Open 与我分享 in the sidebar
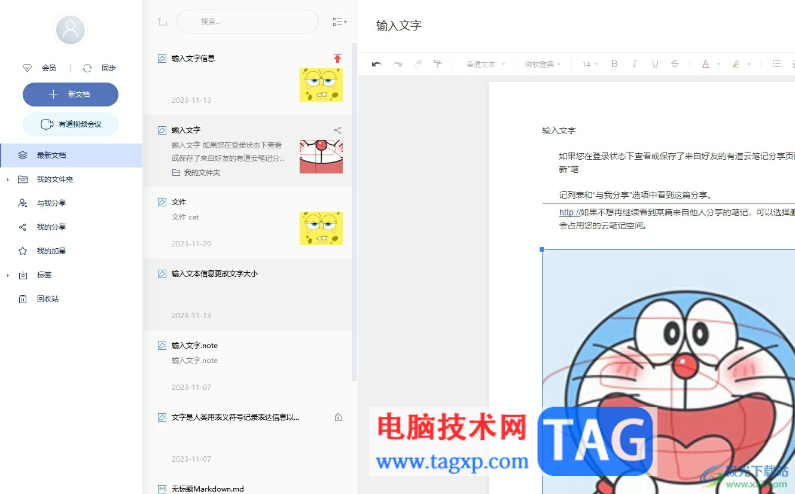The height and width of the screenshot is (494, 795). tap(71, 203)
